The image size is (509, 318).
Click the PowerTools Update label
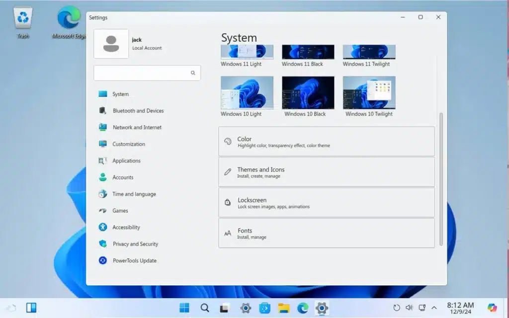(134, 260)
